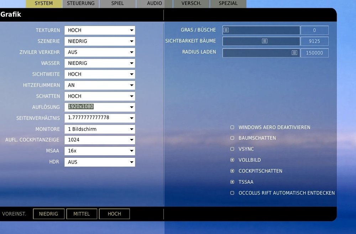
Task: Toggle WINDOWS AERO DEAKTIVIEREN checkbox
Action: pyautogui.click(x=232, y=127)
